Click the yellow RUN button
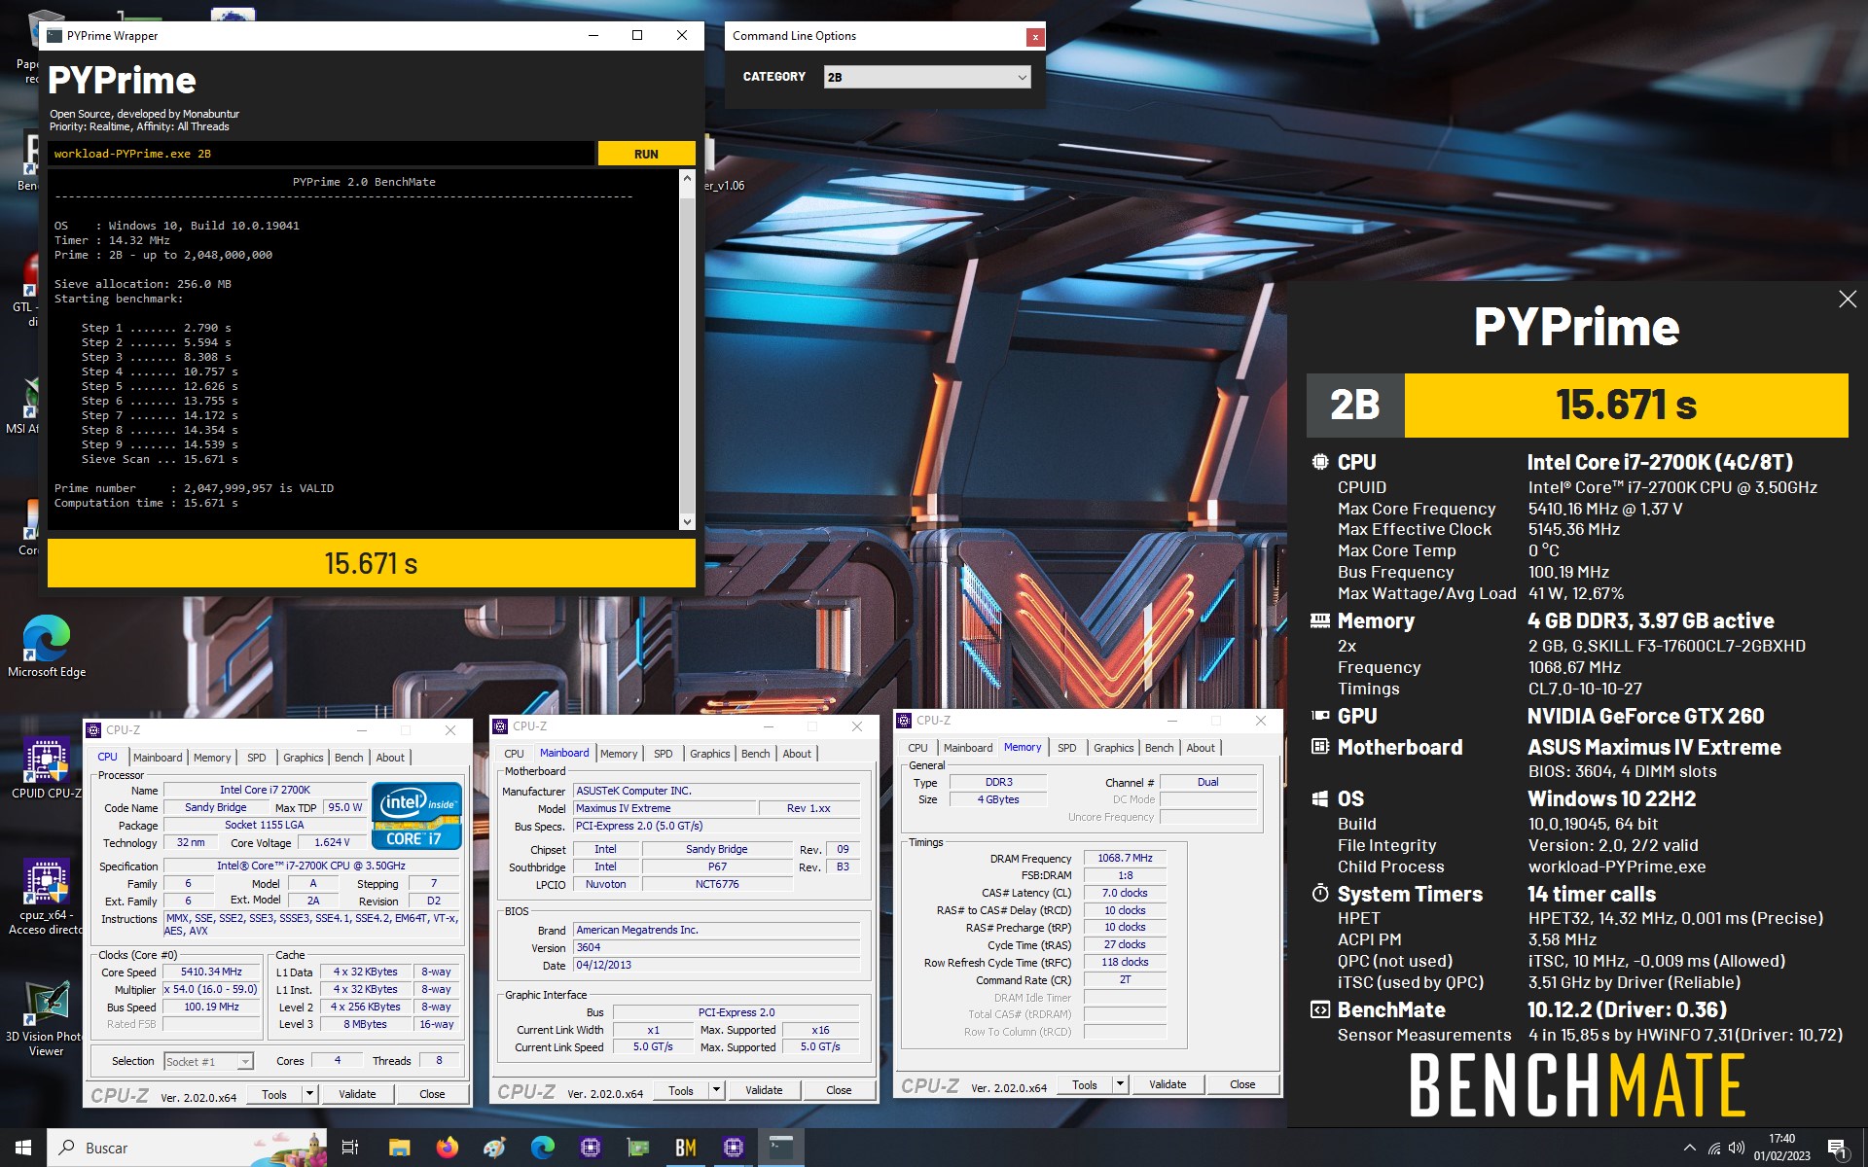Image resolution: width=1868 pixels, height=1167 pixels. (x=646, y=154)
